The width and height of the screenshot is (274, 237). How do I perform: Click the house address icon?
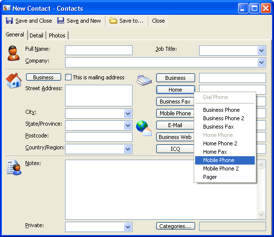(x=14, y=81)
